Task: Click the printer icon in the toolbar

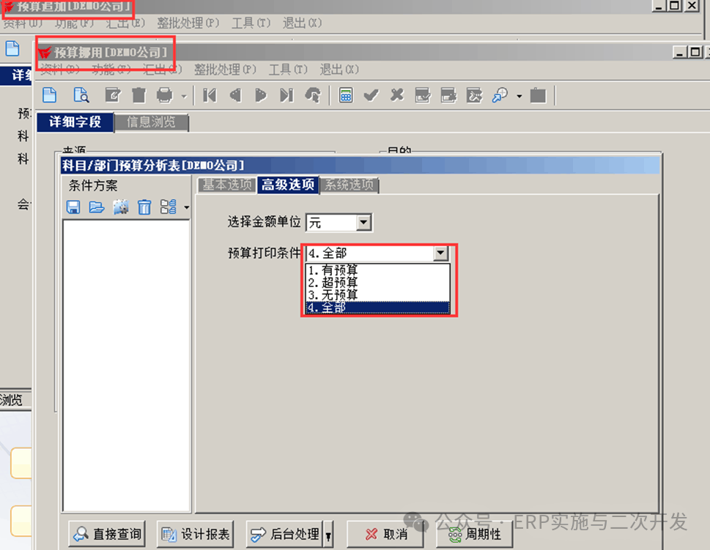Action: pos(165,95)
